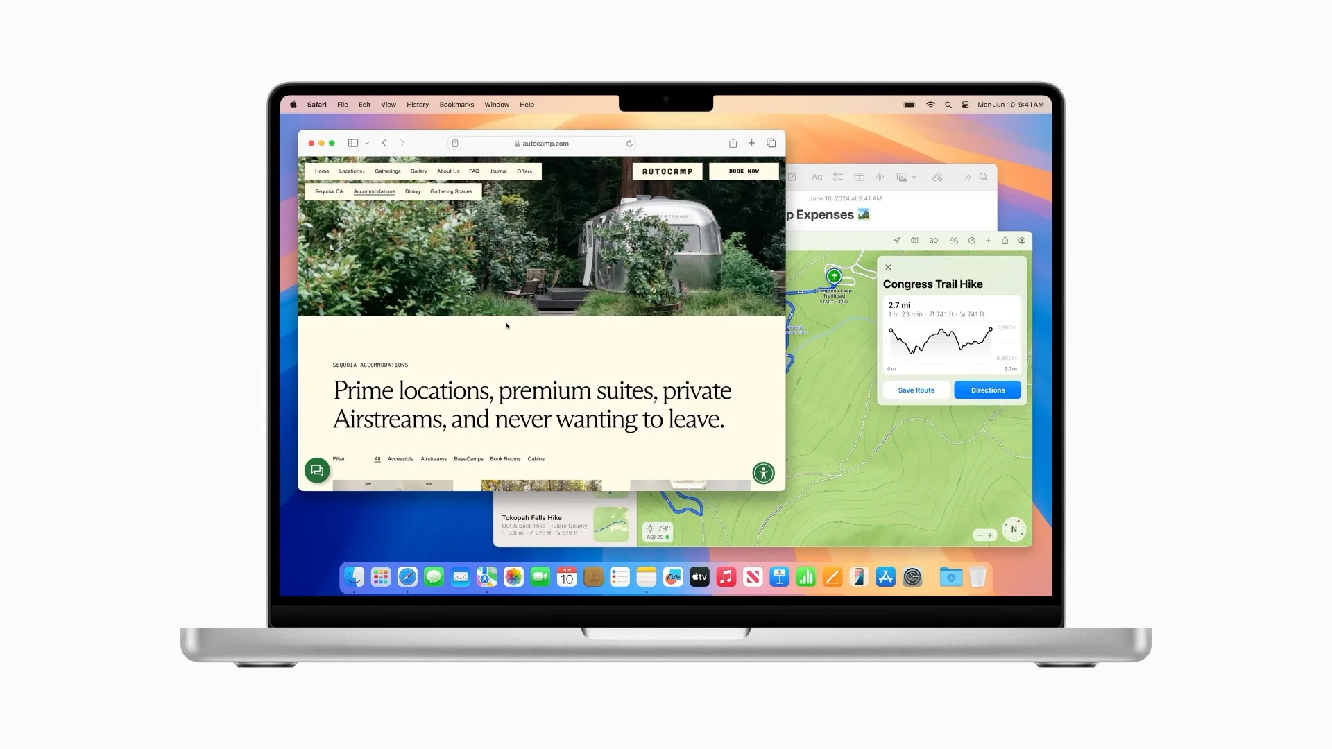Click the Directions button for Congress Trail Hike
The height and width of the screenshot is (749, 1332).
click(x=987, y=390)
